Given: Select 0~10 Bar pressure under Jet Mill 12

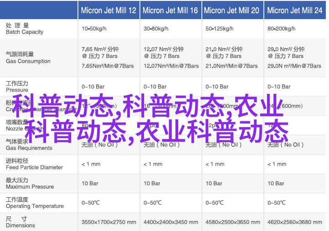Looking at the screenshot, I should point(93,87).
